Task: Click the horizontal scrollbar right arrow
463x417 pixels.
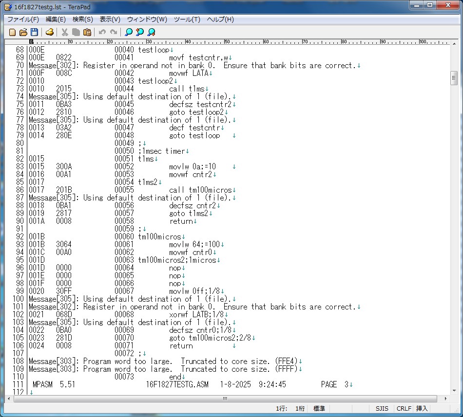Action: coord(445,399)
